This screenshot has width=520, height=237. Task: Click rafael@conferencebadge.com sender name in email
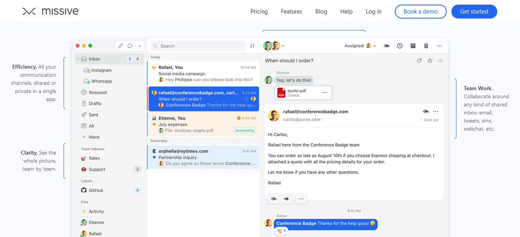315,111
